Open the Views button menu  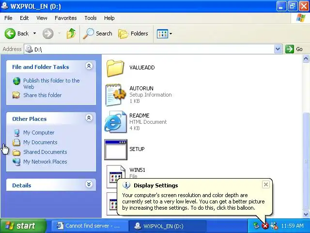point(164,33)
